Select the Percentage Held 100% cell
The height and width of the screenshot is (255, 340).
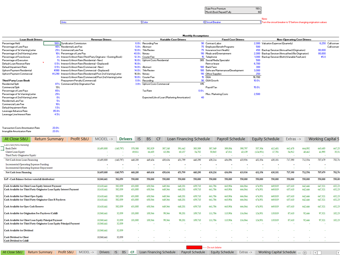click(x=52, y=43)
